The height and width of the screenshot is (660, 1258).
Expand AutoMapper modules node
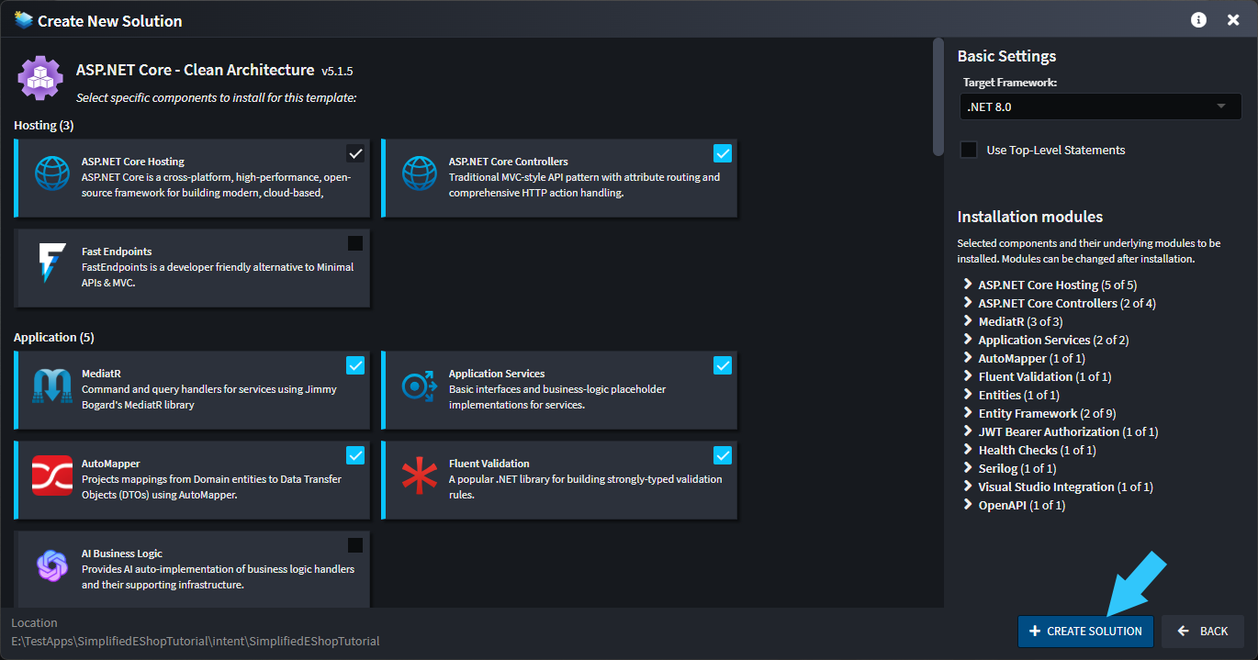(968, 358)
